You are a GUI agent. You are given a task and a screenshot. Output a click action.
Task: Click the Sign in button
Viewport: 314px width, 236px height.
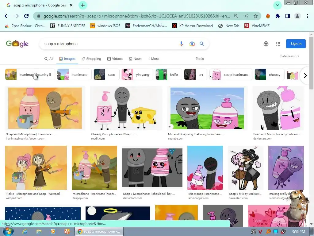tap(296, 44)
